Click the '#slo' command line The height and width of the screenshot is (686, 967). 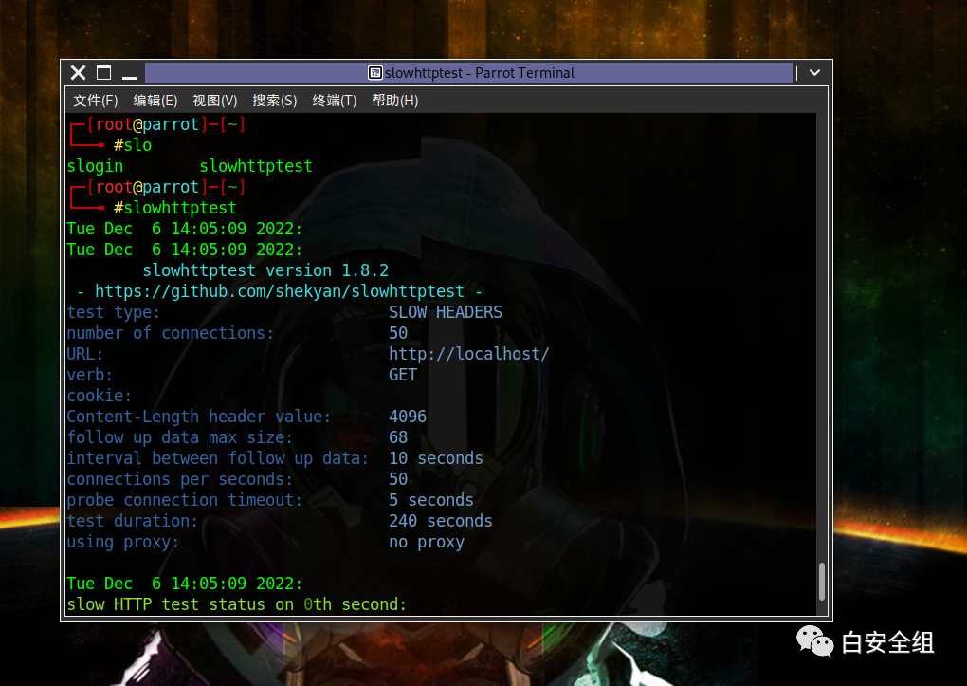133,145
